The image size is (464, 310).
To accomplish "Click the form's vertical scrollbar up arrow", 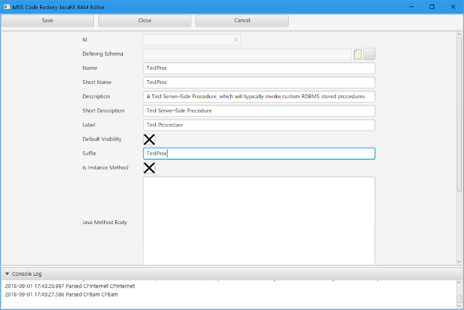I will pyautogui.click(x=459, y=34).
